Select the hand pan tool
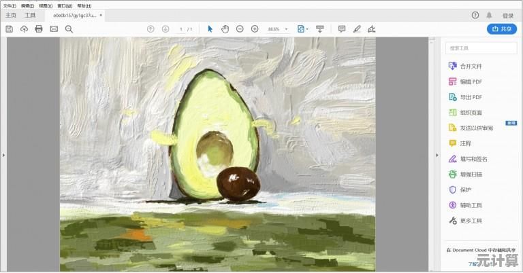 coord(225,29)
